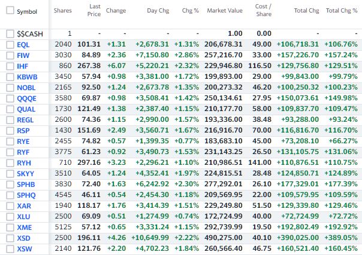Mark the XSW row checkbox
The width and height of the screenshot is (362, 255).
click(9, 248)
